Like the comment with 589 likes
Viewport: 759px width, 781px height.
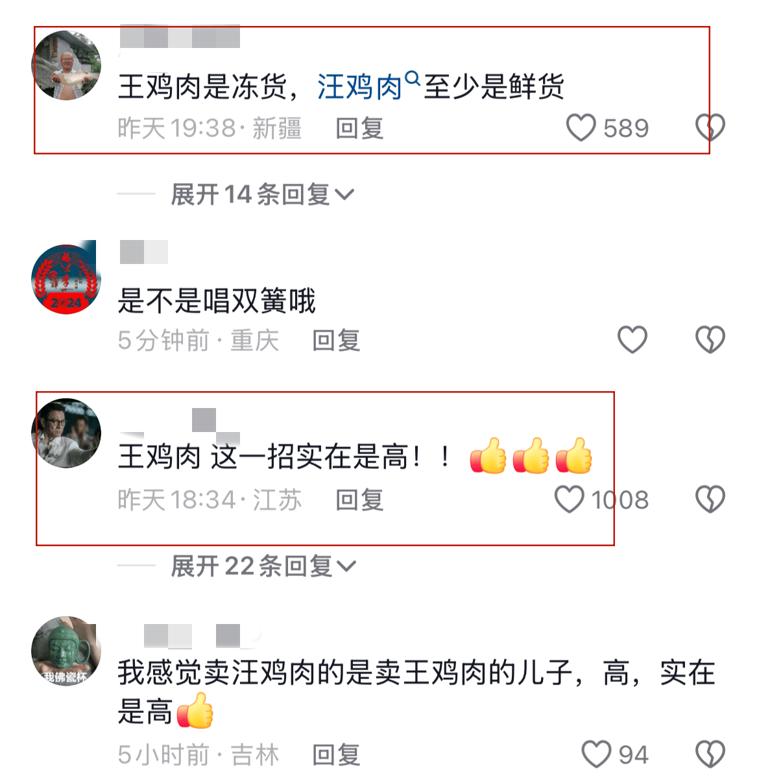pyautogui.click(x=581, y=128)
